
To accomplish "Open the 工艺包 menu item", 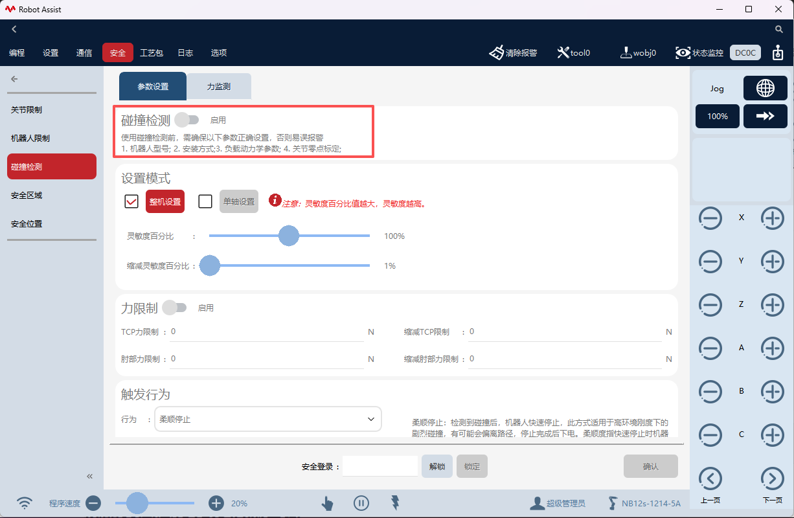I will (151, 52).
